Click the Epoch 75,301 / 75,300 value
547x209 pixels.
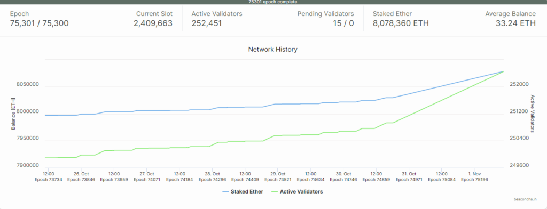[40, 23]
